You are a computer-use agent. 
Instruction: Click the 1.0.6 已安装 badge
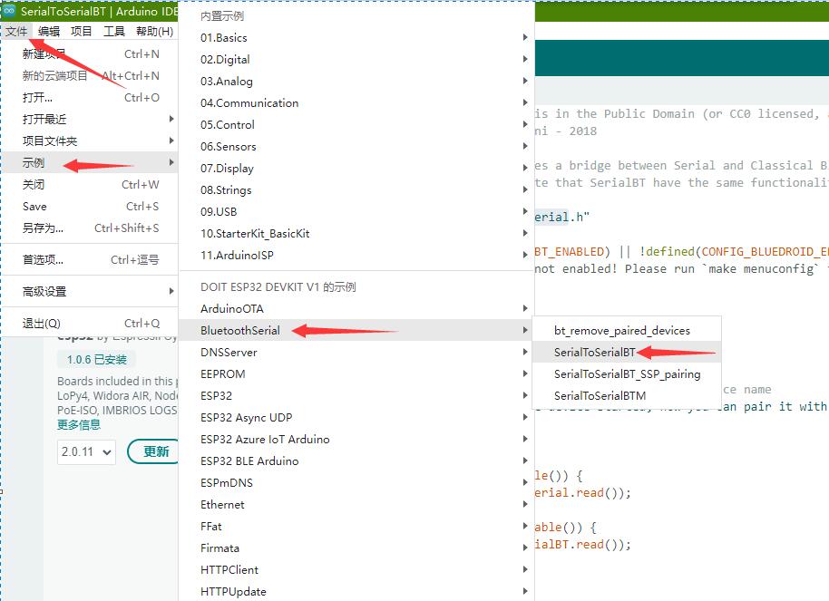point(96,360)
